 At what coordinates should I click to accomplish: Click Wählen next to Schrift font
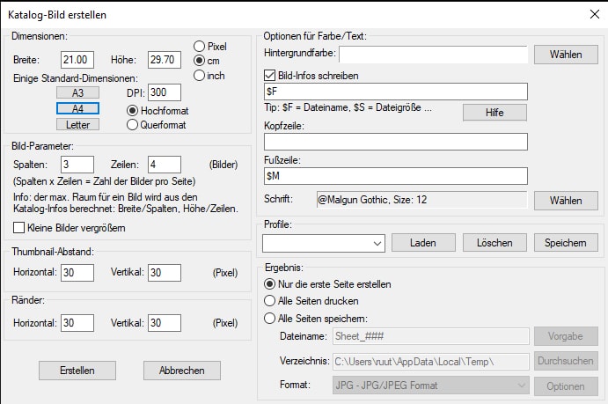pyautogui.click(x=565, y=200)
